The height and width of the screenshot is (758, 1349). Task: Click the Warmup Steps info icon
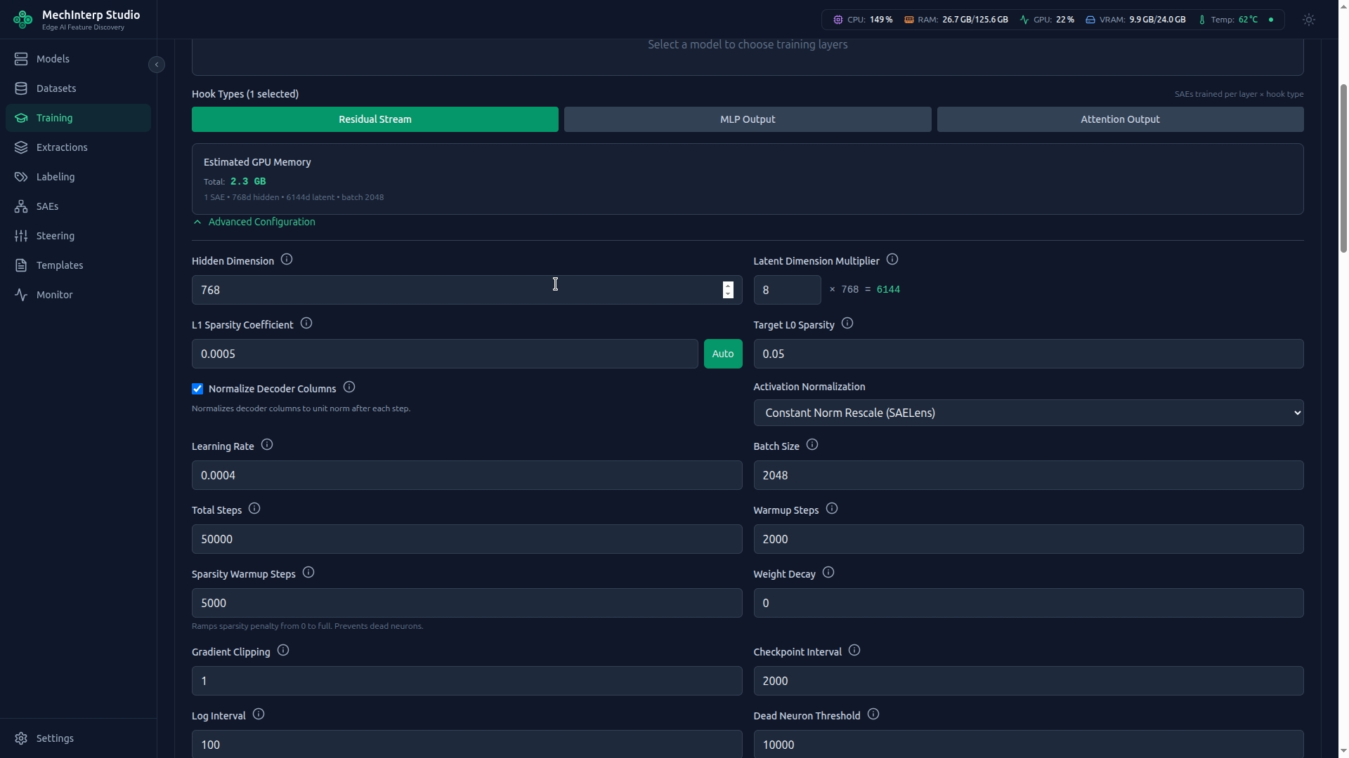[832, 509]
